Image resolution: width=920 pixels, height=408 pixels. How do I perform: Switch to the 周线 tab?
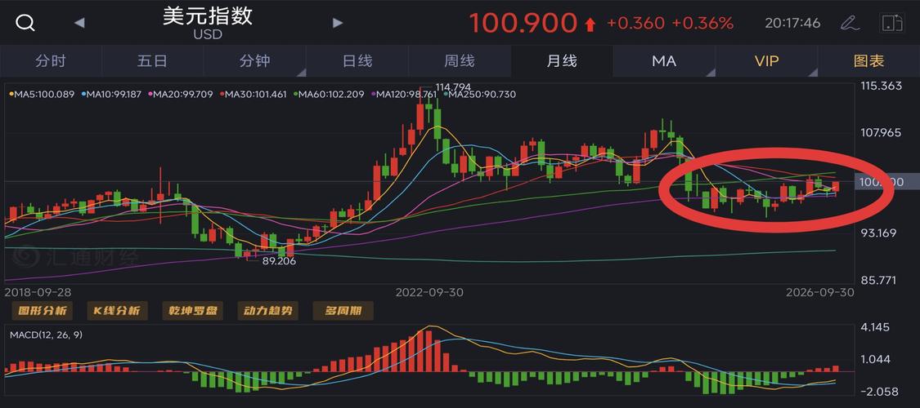pyautogui.click(x=460, y=61)
